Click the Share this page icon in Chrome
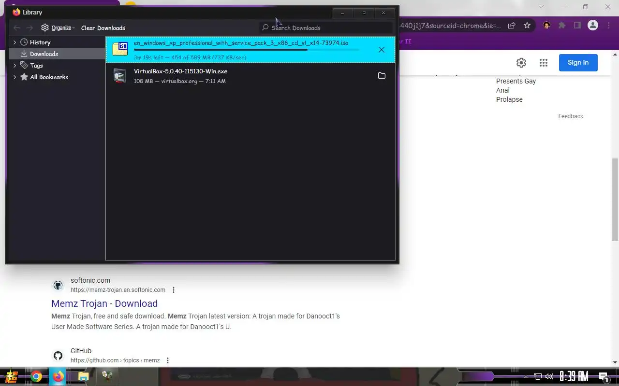This screenshot has width=619, height=386. [x=512, y=26]
